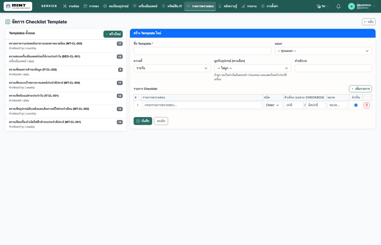Go to the ทะเบียนอุปกรณ์ menu
Screen dimensions: 381x245
[116, 6]
